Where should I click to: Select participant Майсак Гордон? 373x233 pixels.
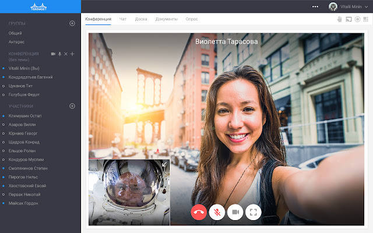click(23, 203)
